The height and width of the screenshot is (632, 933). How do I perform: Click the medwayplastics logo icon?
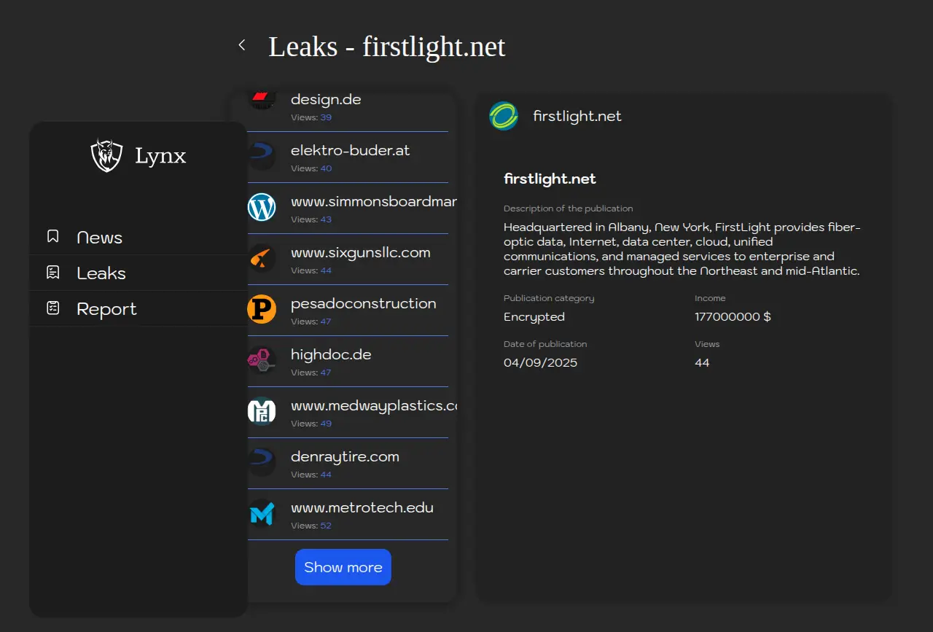click(262, 411)
